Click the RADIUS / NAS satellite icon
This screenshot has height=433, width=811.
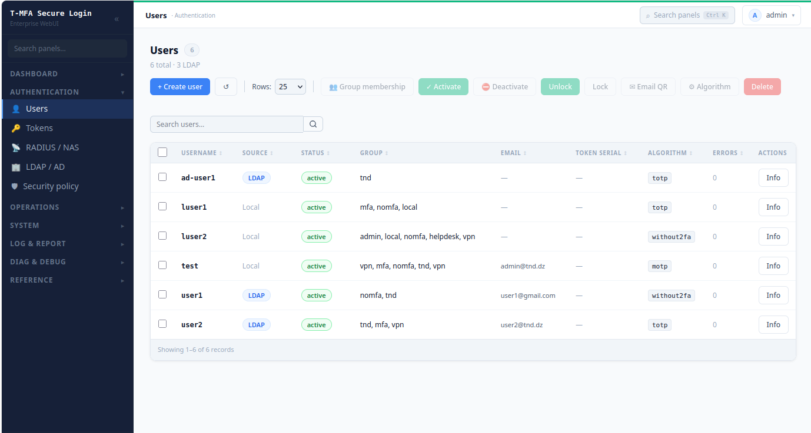tap(16, 147)
